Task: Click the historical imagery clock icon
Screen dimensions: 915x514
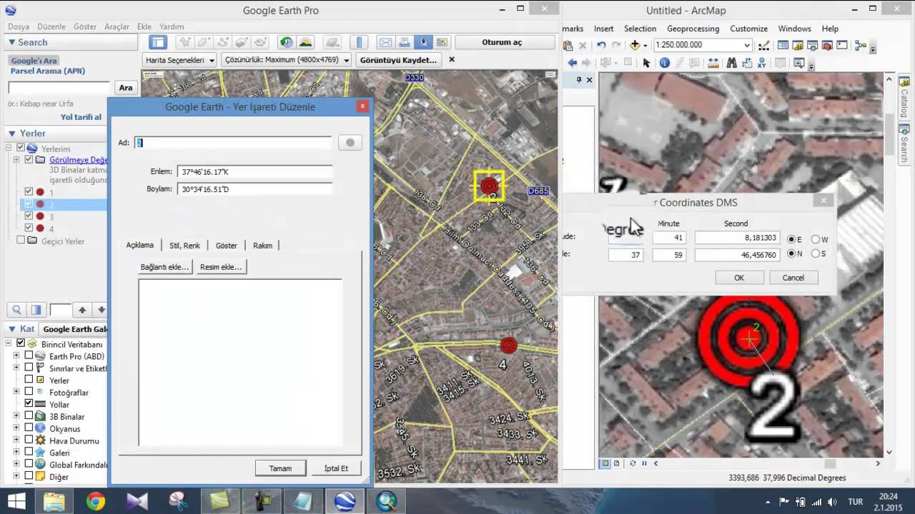Action: click(286, 42)
